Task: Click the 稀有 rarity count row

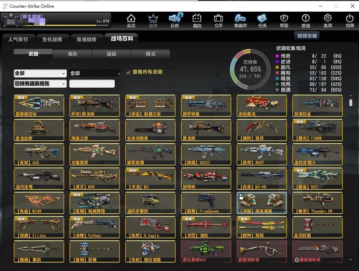Action: 309,73
